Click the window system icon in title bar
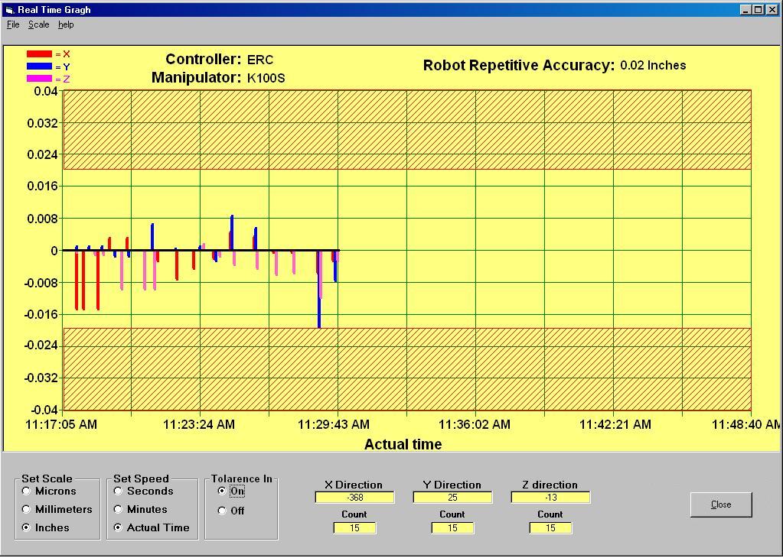The width and height of the screenshot is (783, 558). tap(9, 10)
